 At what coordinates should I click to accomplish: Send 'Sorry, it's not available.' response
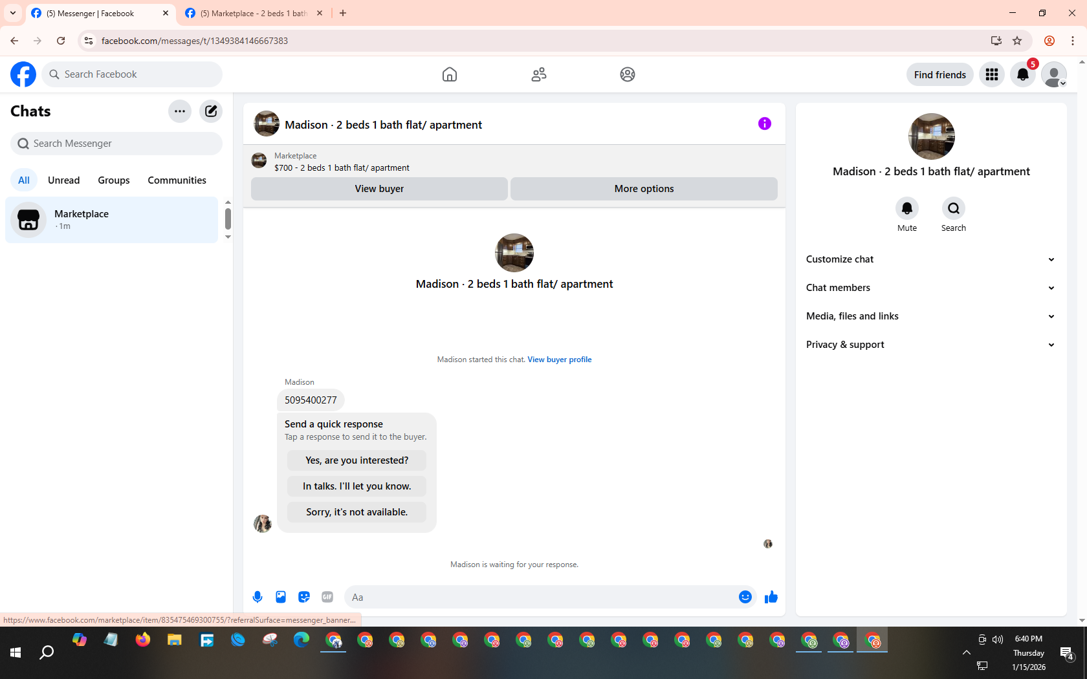(357, 512)
